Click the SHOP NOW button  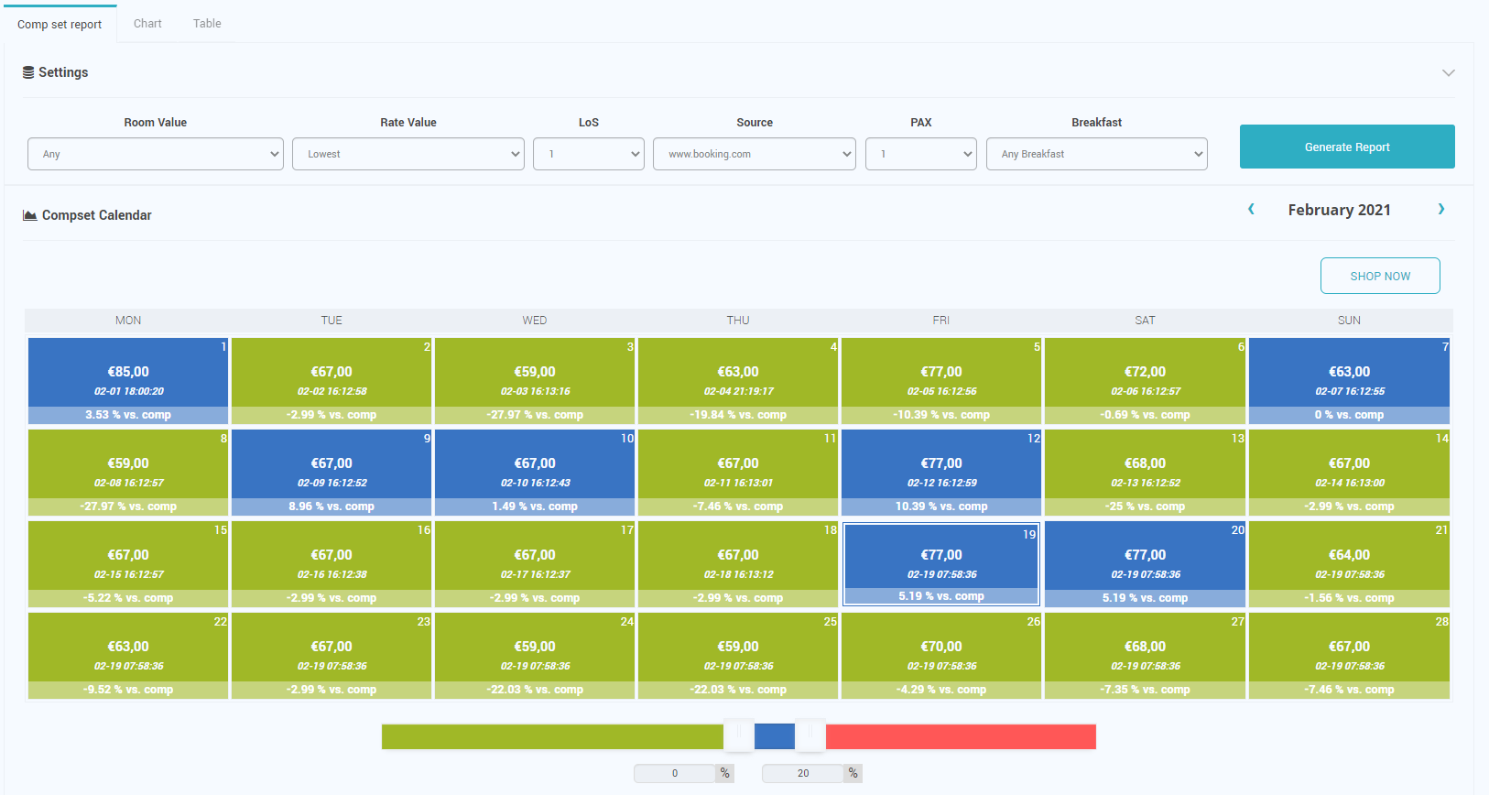pos(1379,276)
